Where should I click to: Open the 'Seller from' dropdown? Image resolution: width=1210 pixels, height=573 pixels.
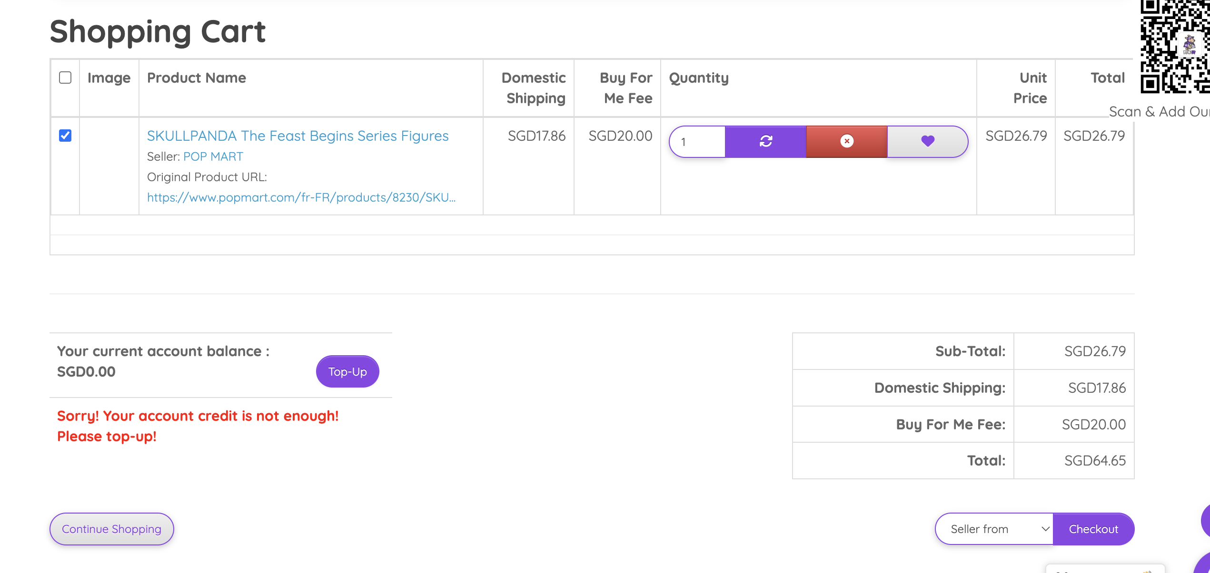[x=994, y=529]
